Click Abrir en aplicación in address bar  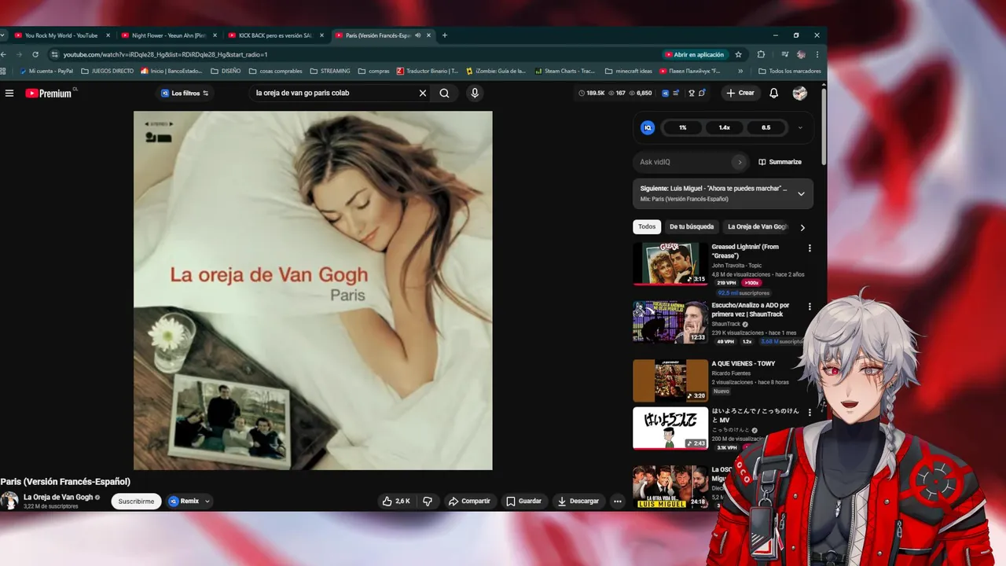tap(694, 54)
